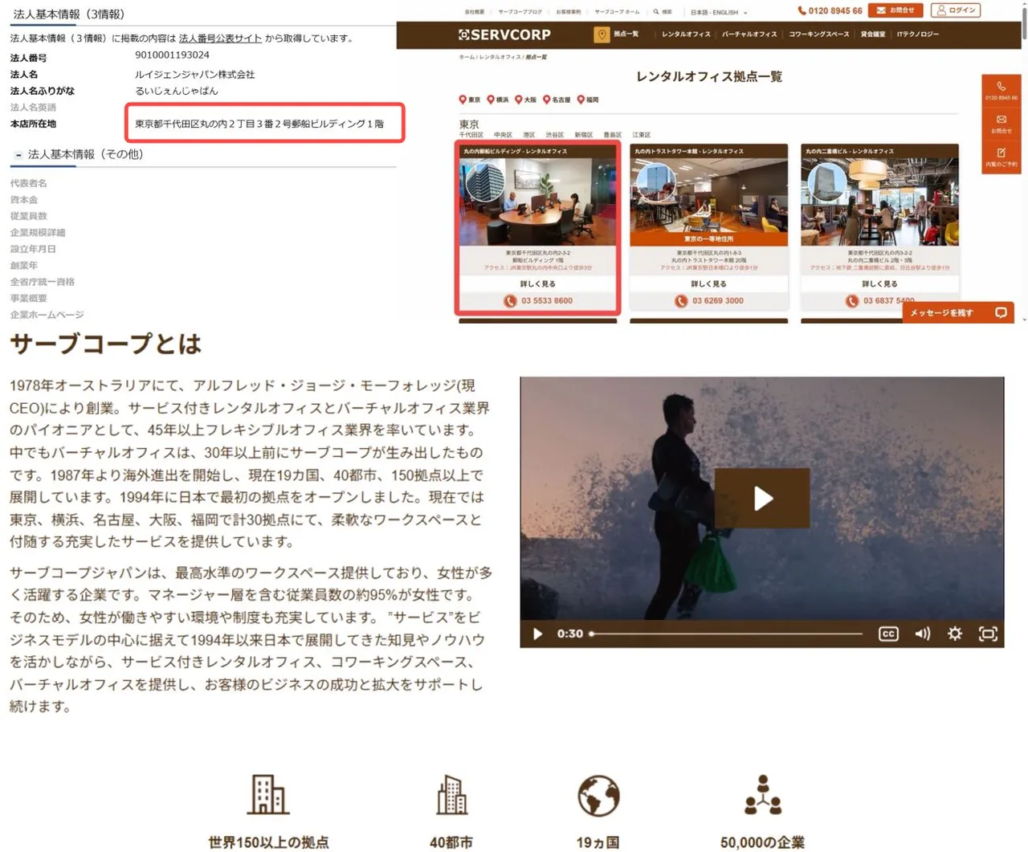The image size is (1028, 852).
Task: Enter fullscreen on the video player
Action: [x=988, y=634]
